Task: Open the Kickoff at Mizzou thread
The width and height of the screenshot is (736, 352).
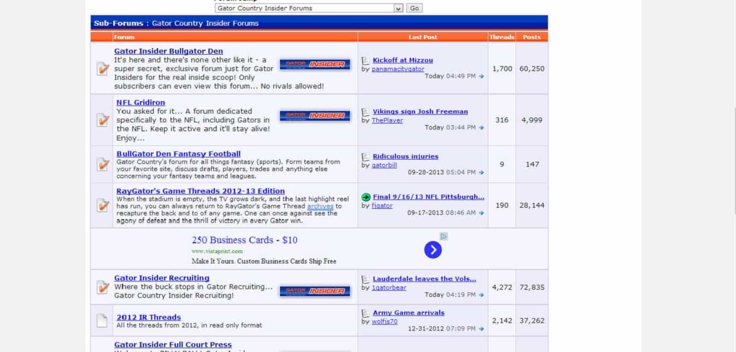Action: (403, 60)
